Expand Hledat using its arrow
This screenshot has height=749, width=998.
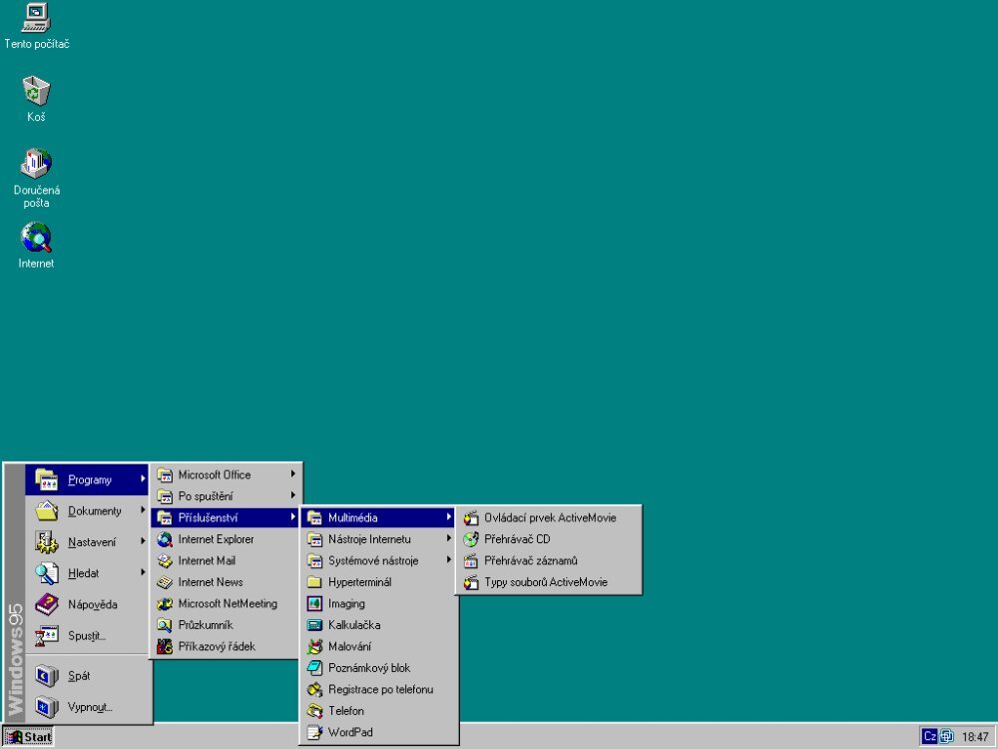143,572
